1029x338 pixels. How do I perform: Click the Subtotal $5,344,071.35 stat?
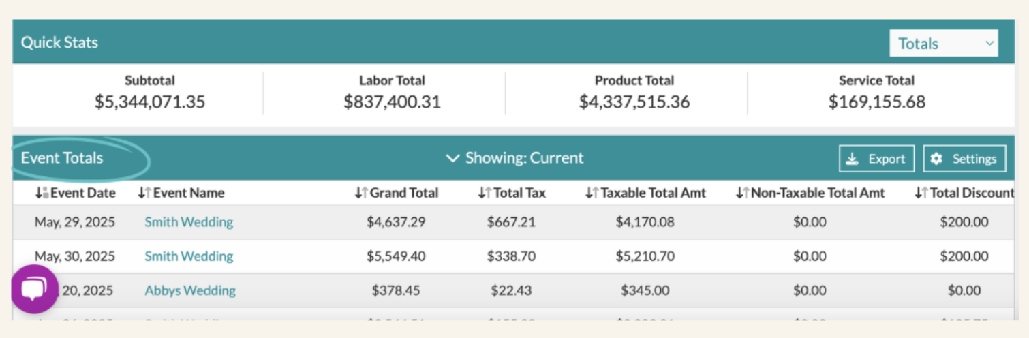(150, 93)
